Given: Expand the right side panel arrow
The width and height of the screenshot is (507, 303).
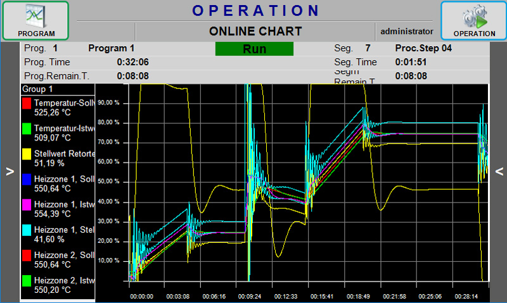Looking at the screenshot, I should click(x=499, y=172).
